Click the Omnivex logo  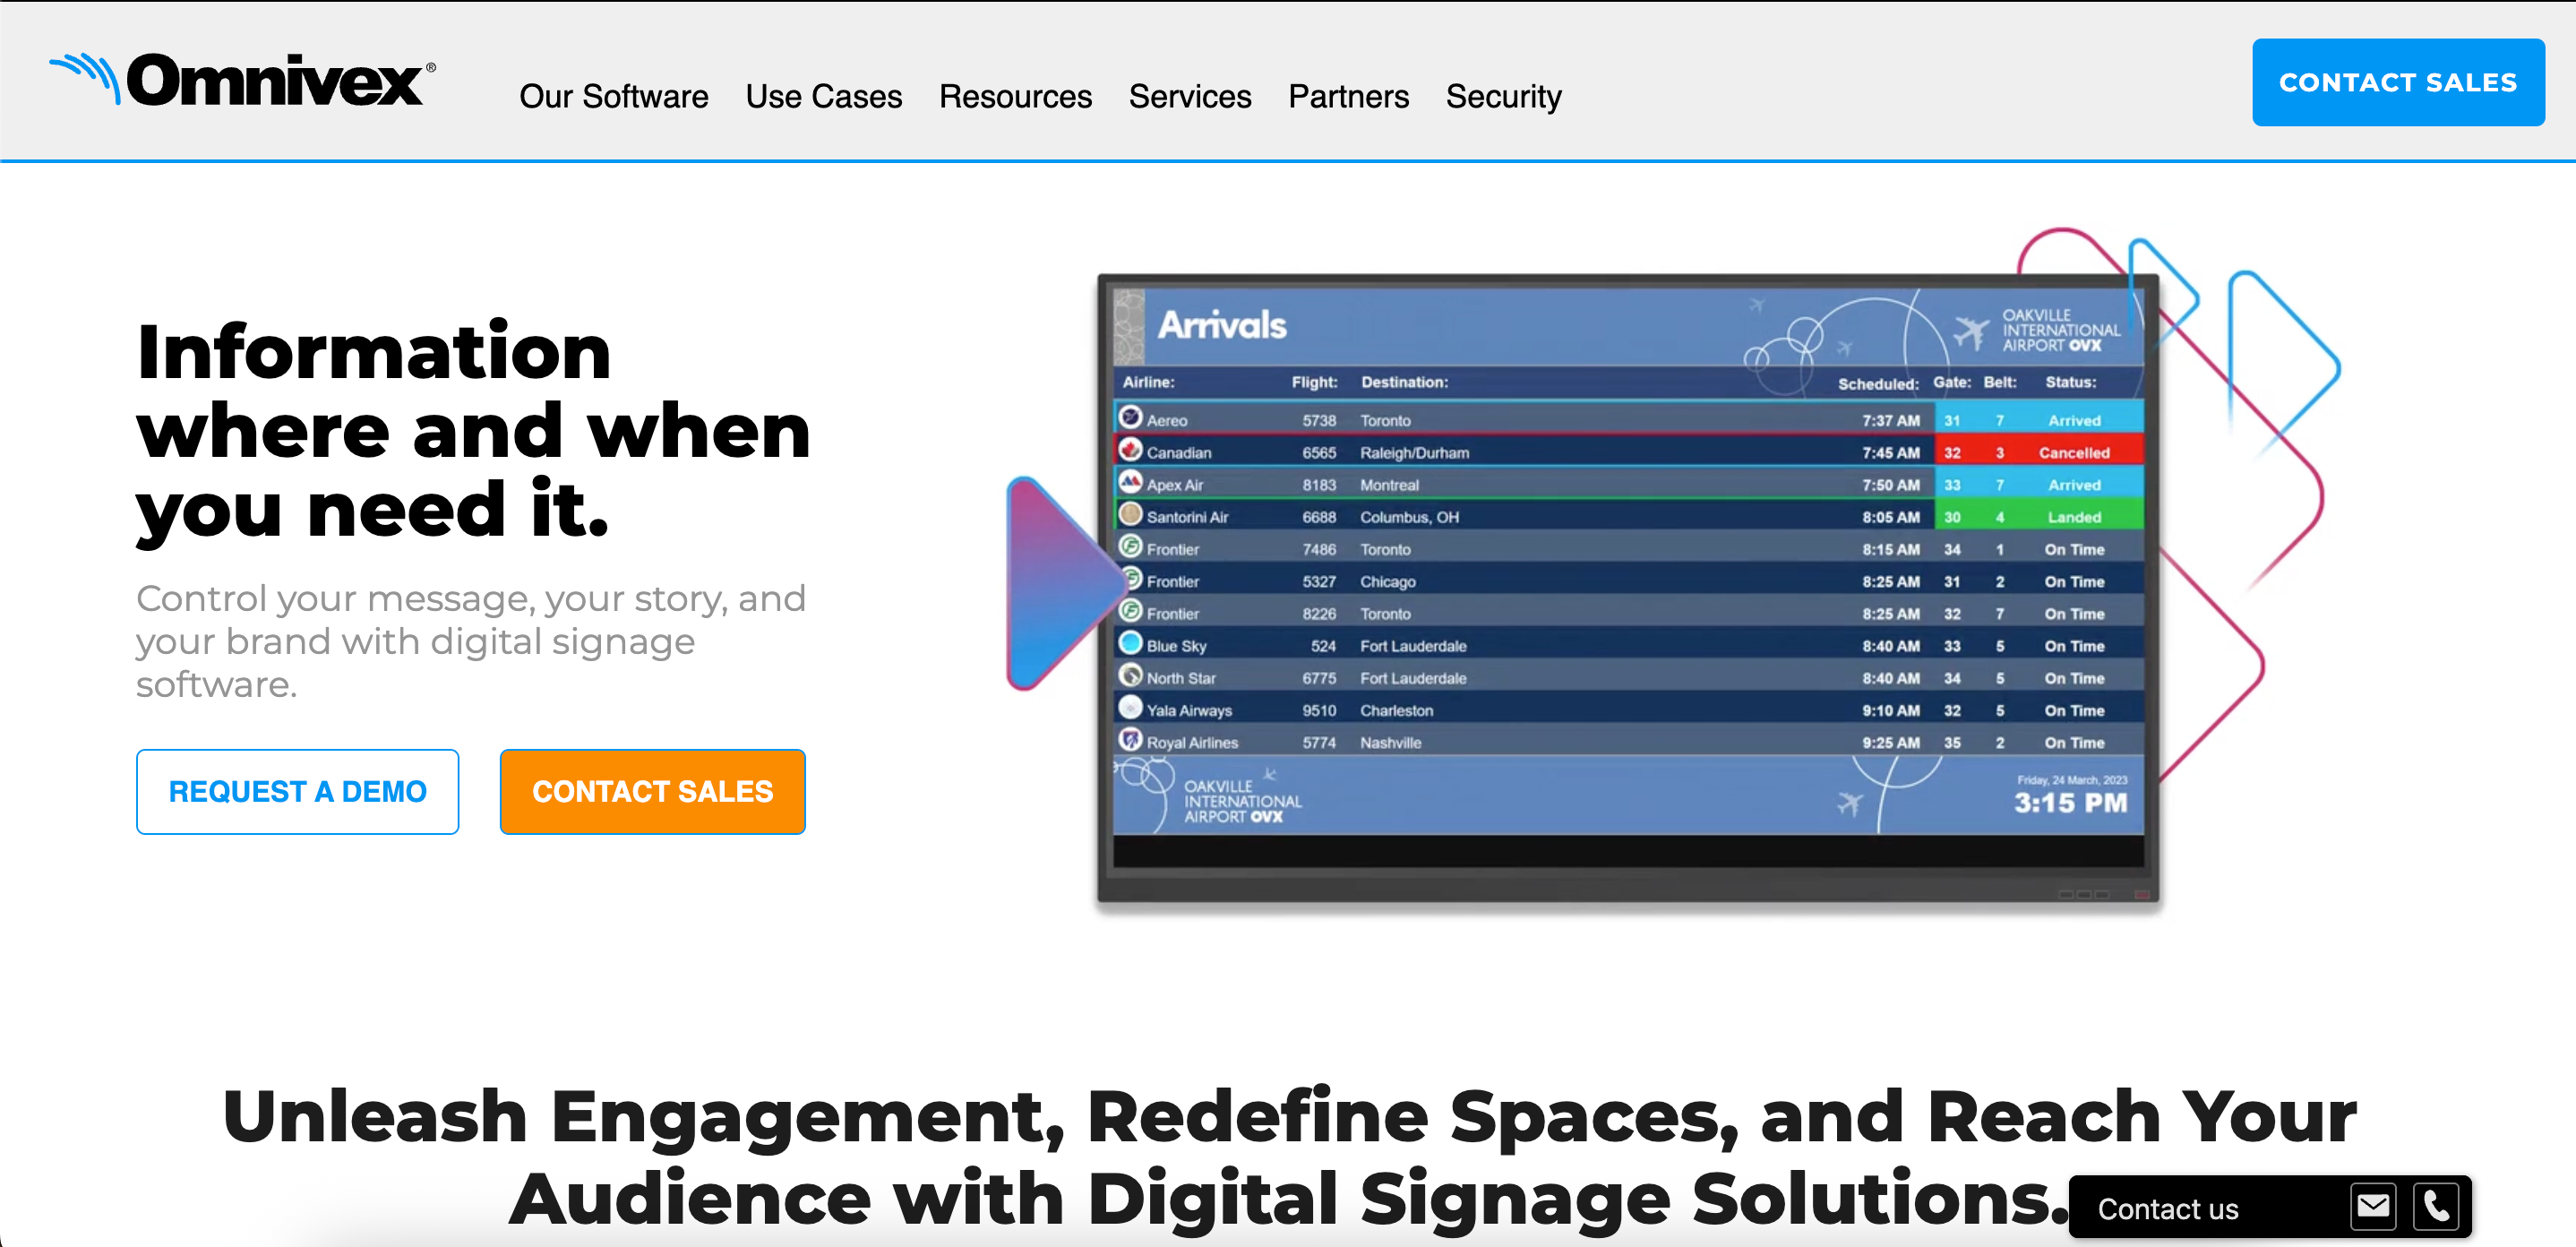point(243,80)
